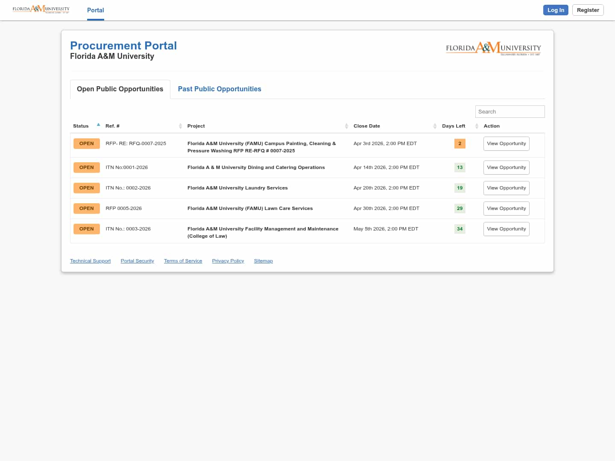Click the Florida A&M University header logo
The width and height of the screenshot is (615, 461).
coord(41,9)
